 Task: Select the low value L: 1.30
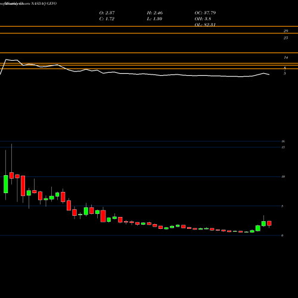[154, 19]
